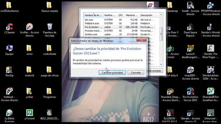The width and height of the screenshot is (221, 124).
Task: Open the B612_20161231 image file
Action: 49,113
